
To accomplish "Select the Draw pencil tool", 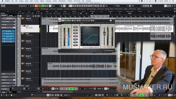I will (75, 6).
